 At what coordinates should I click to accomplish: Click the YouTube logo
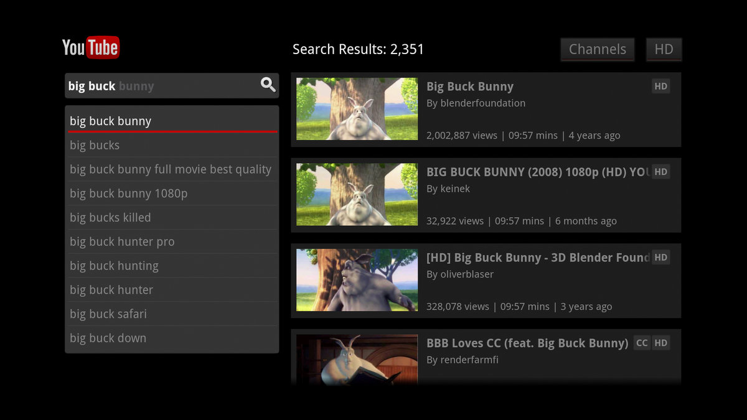tap(90, 47)
